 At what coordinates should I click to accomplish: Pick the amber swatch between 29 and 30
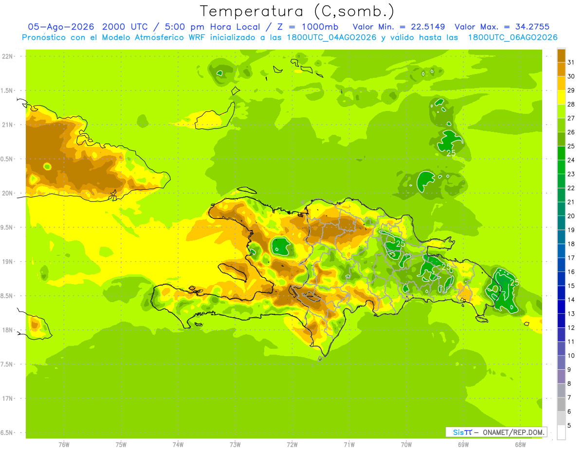coord(561,83)
